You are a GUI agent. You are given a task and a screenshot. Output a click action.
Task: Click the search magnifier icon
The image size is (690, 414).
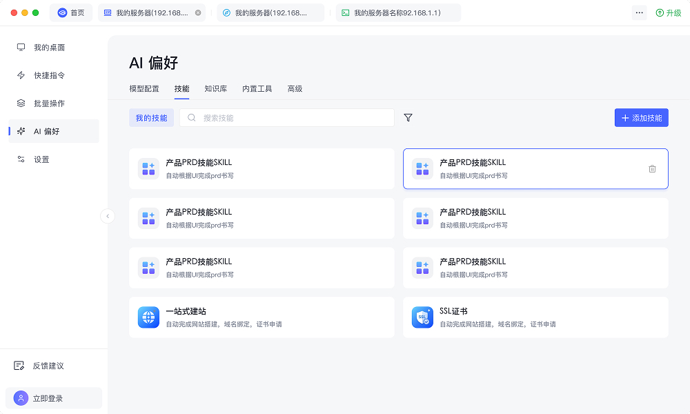[191, 117]
